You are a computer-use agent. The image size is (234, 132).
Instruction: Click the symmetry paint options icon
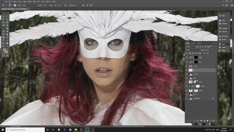point(91,5)
